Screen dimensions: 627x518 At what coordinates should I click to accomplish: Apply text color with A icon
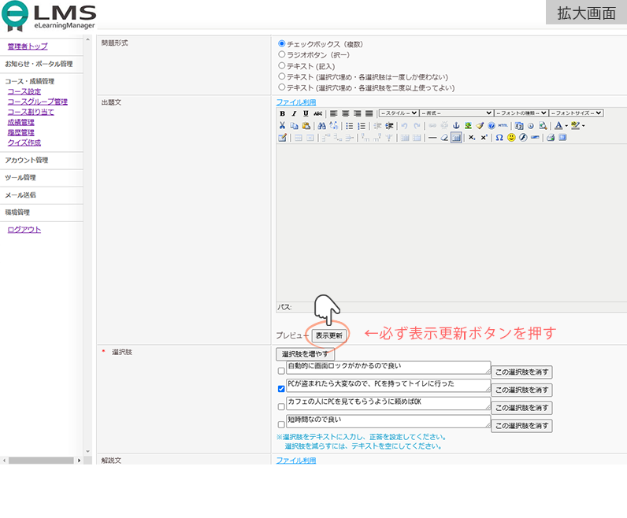click(558, 125)
